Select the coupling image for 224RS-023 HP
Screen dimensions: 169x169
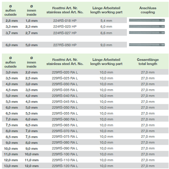tap(147, 26)
